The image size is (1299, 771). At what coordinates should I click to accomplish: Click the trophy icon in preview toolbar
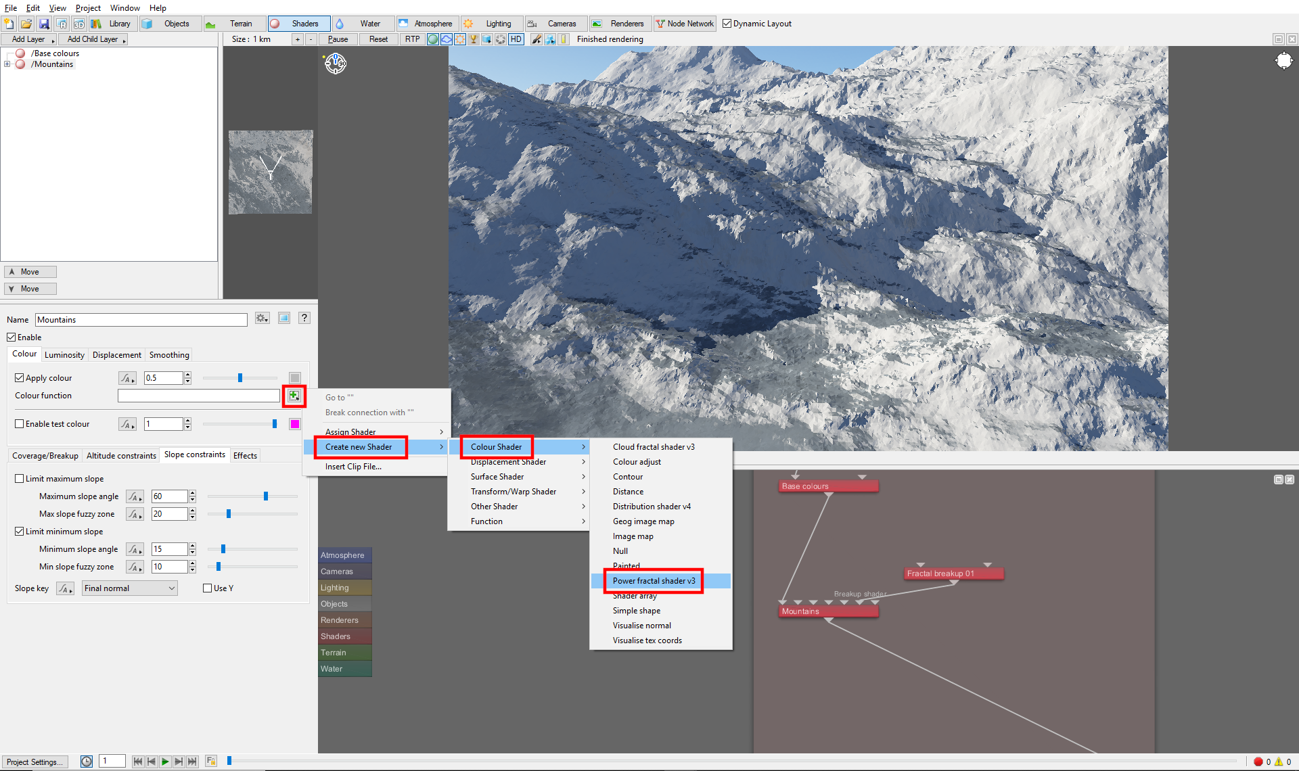click(x=474, y=39)
